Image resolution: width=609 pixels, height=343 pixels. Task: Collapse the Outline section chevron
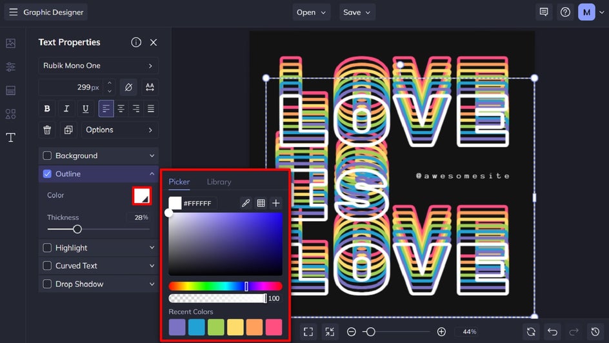152,174
